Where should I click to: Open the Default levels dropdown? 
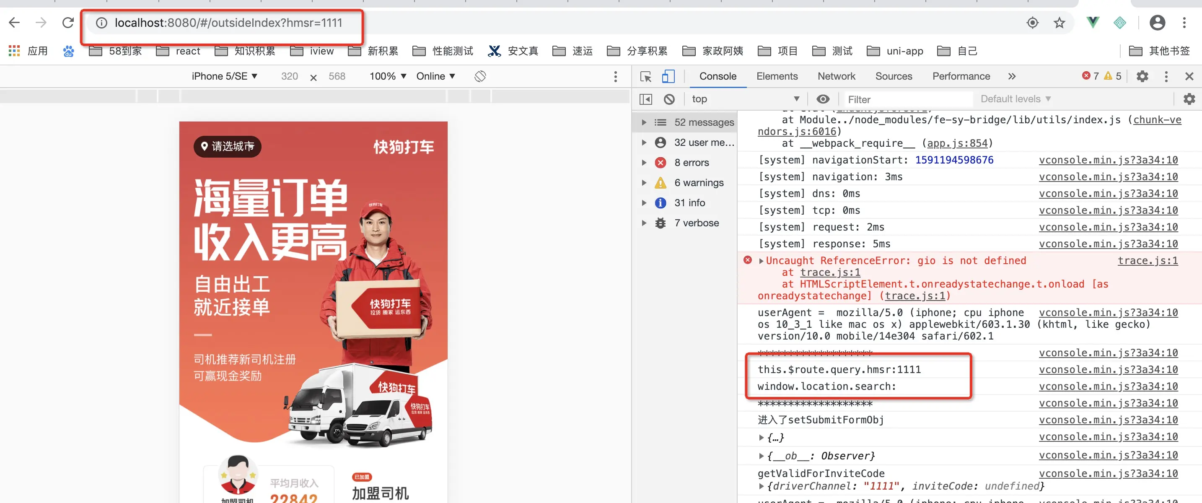pos(1015,99)
